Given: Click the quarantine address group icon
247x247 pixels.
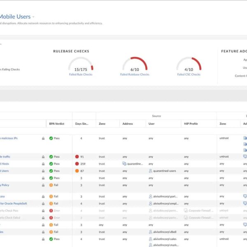Looking at the screenshot, I should pos(124,163).
